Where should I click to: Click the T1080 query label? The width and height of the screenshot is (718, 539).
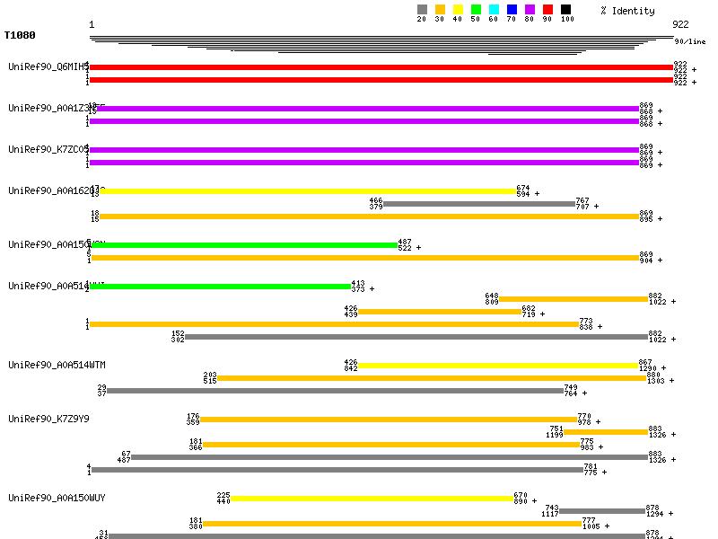(19, 36)
